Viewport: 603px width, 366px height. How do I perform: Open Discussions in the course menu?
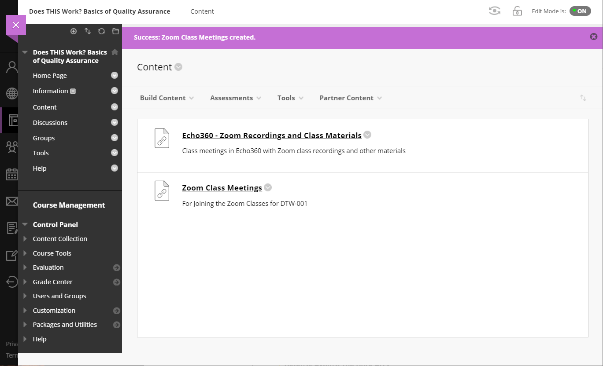point(50,123)
